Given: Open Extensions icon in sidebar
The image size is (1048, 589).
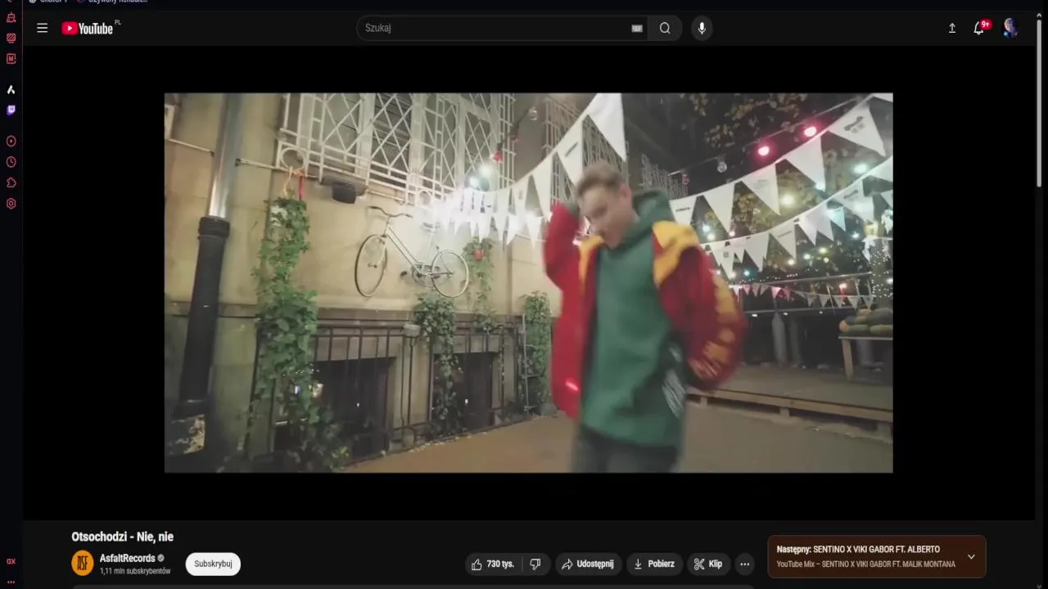Looking at the screenshot, I should (11, 182).
